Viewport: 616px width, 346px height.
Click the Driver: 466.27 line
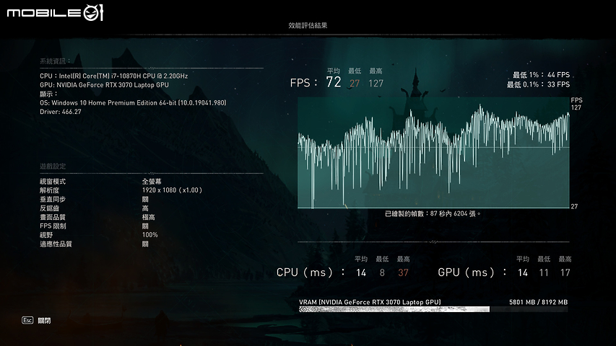click(x=61, y=112)
